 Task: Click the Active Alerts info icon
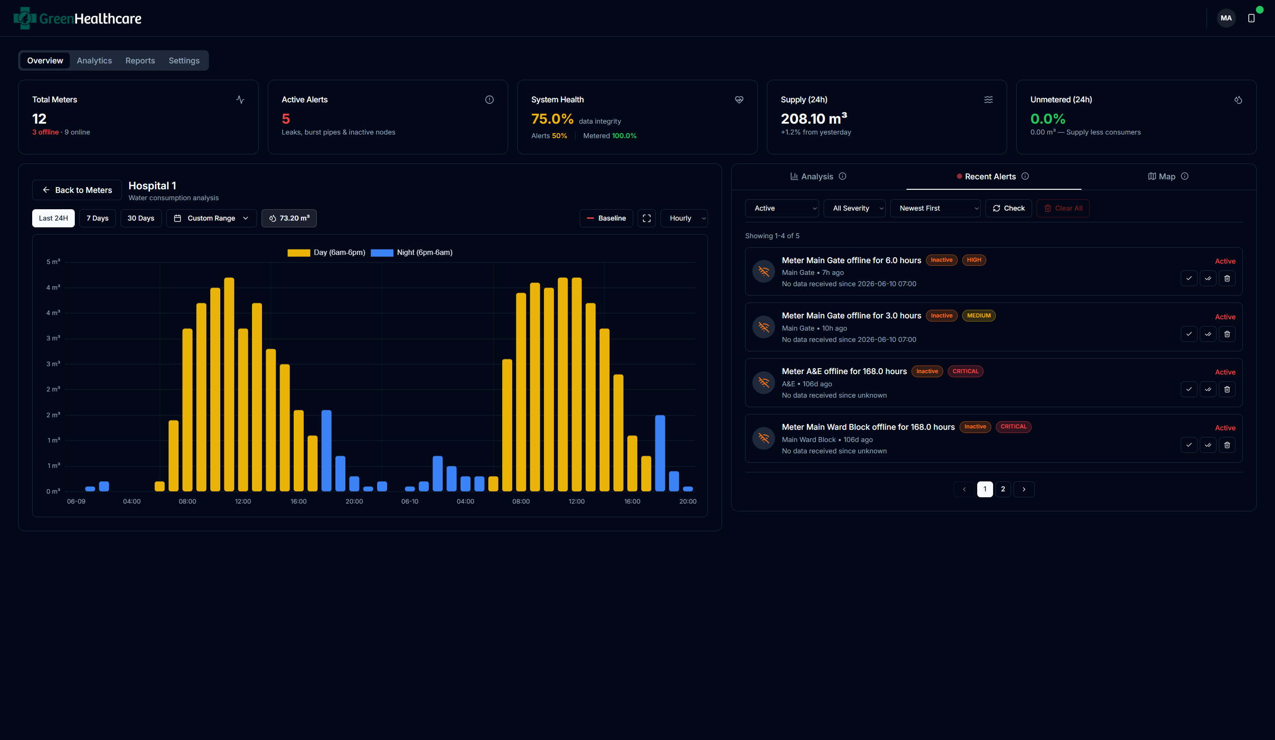(489, 100)
